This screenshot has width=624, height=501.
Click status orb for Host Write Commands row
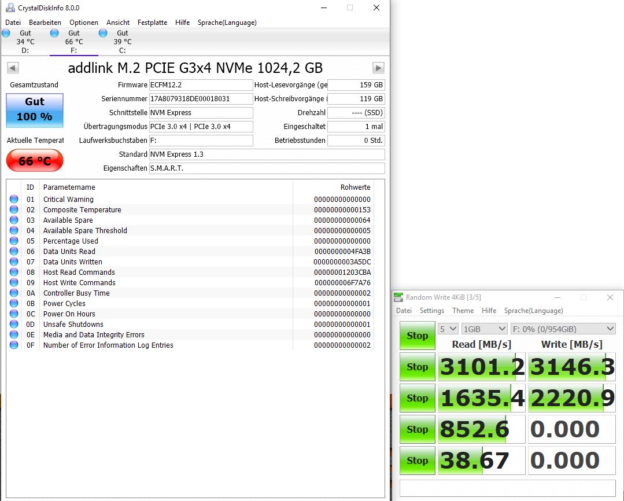click(14, 282)
